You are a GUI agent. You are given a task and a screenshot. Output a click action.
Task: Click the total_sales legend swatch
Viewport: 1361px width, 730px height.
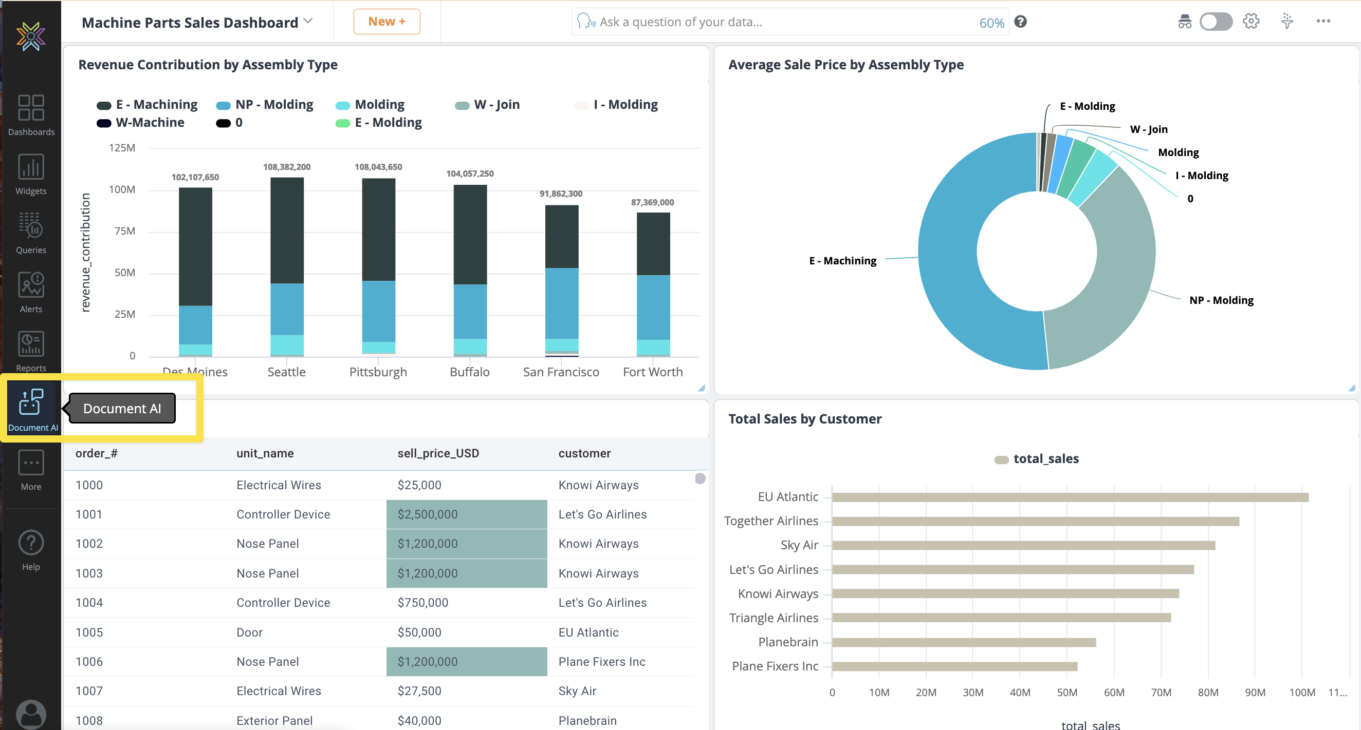tap(1002, 459)
